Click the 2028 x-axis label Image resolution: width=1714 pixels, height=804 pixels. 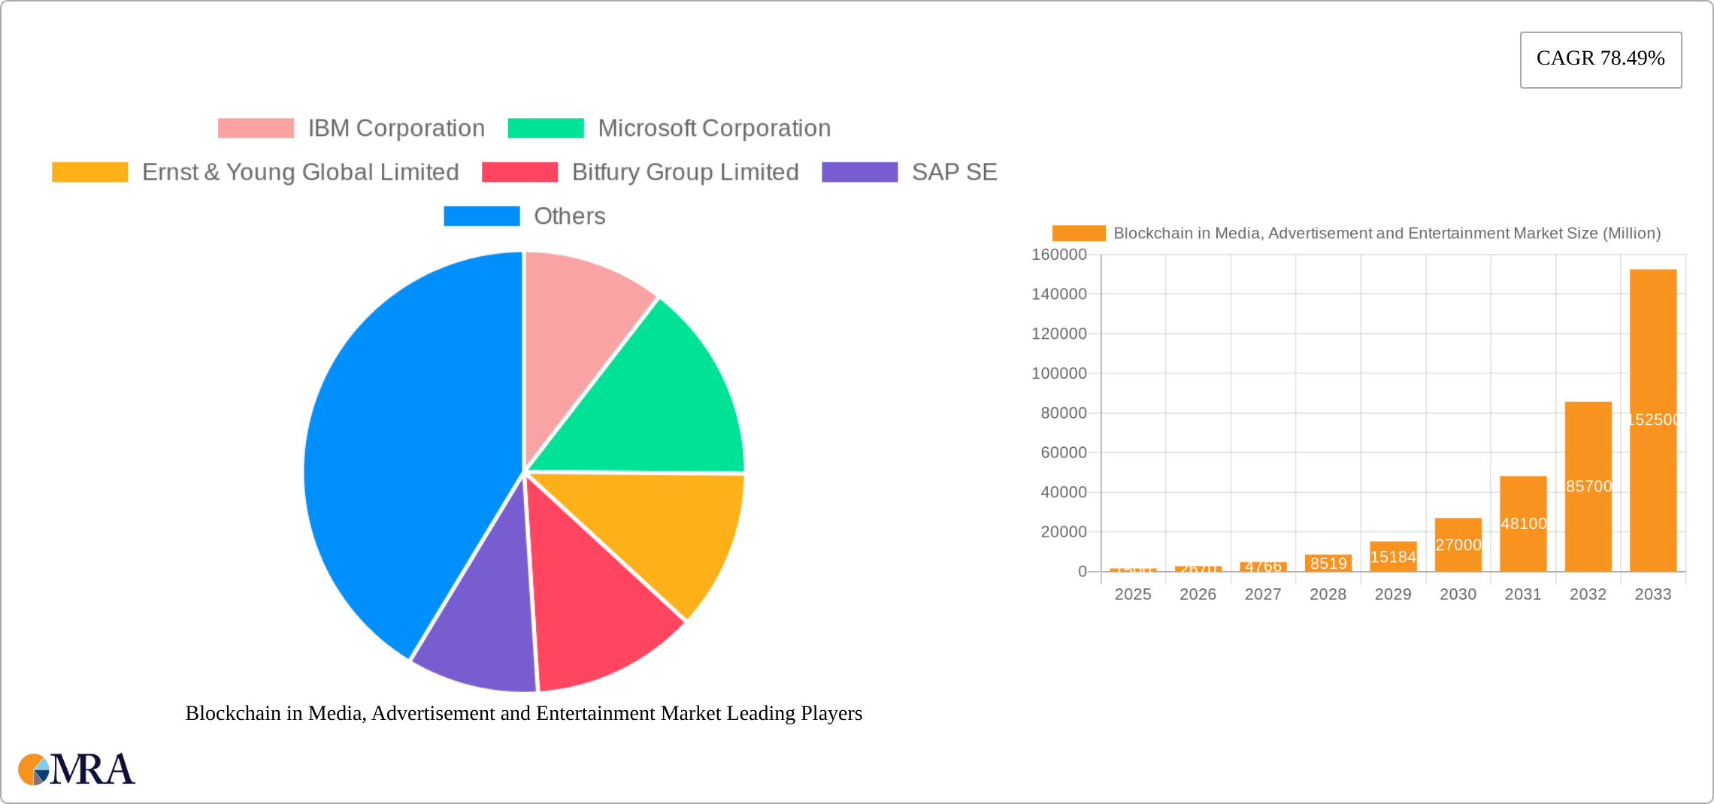[1328, 594]
